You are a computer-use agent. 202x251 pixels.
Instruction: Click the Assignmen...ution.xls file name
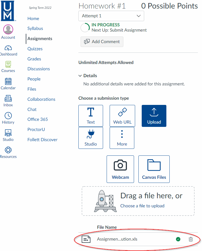[x=117, y=239]
